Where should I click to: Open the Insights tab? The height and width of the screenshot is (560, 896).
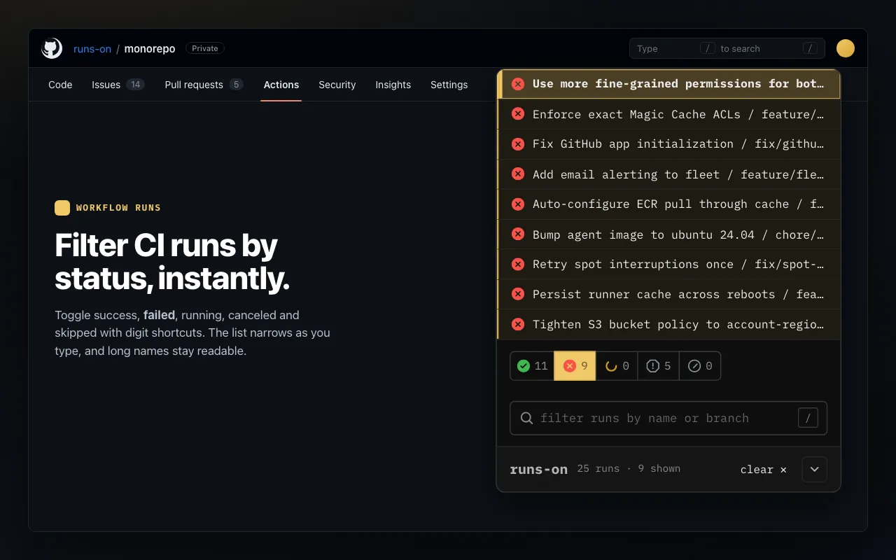[x=393, y=85]
